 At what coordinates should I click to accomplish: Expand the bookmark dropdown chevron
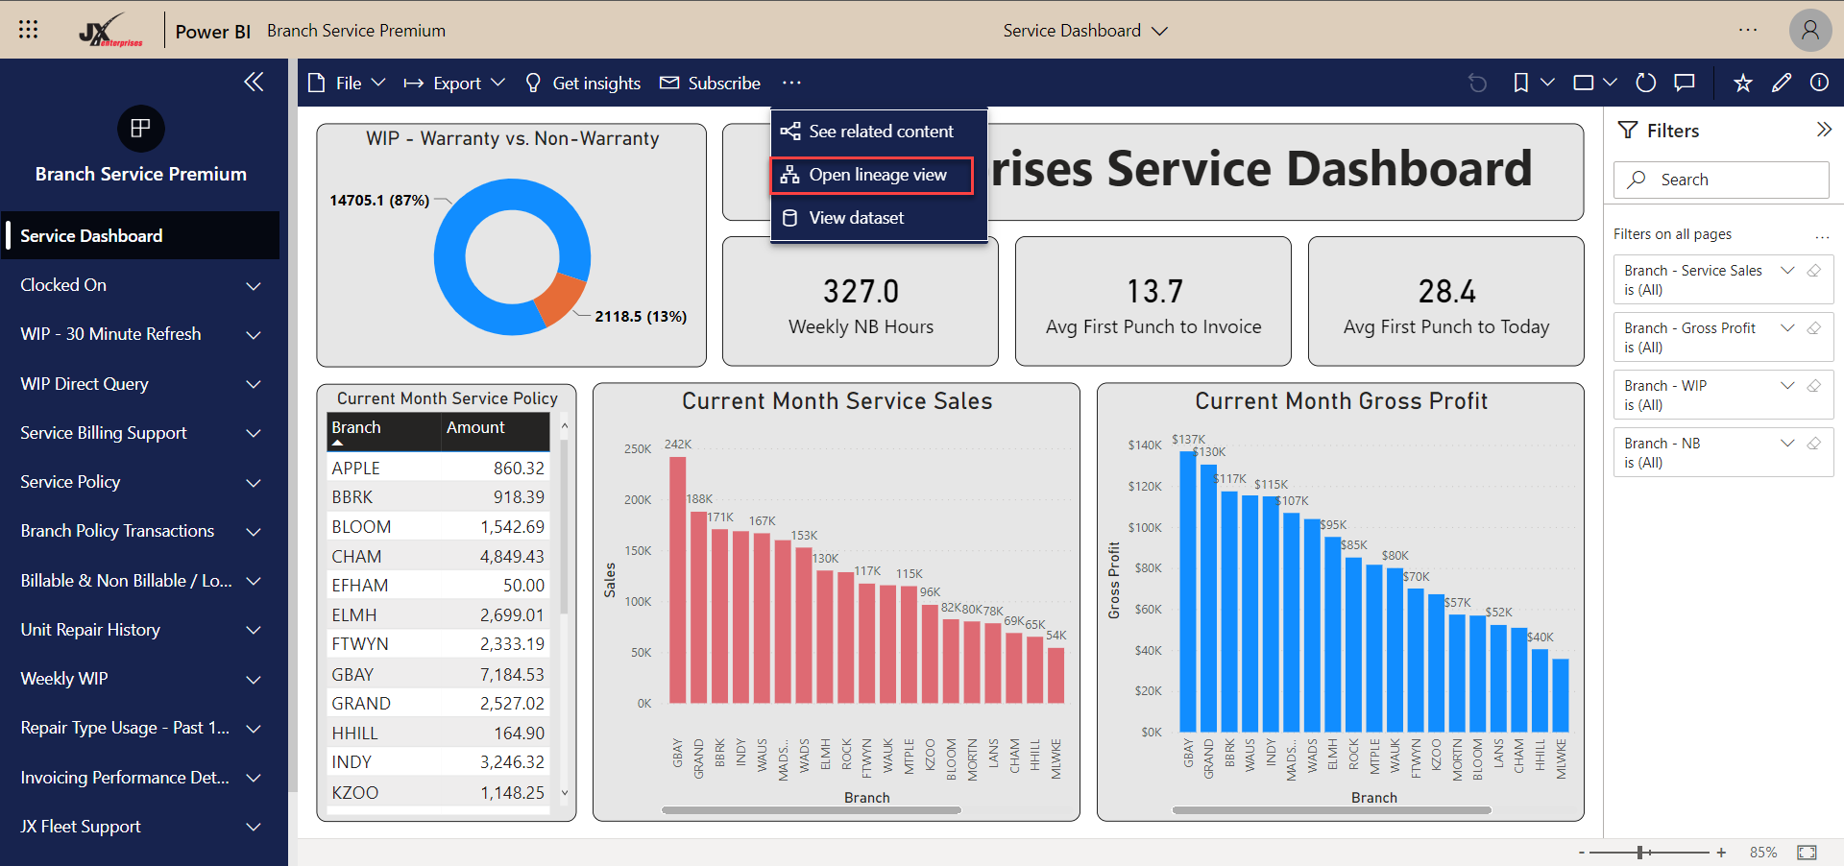click(x=1547, y=84)
